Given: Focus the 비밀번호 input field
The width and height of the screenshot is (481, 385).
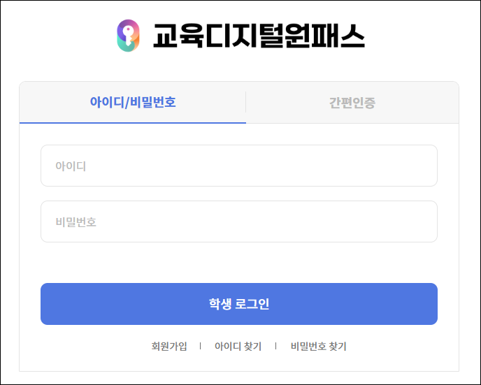Looking at the screenshot, I should coord(239,221).
